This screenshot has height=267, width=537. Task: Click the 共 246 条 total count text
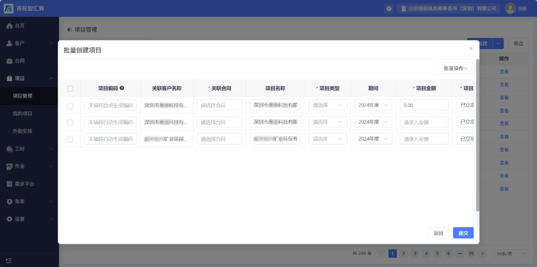click(x=362, y=254)
